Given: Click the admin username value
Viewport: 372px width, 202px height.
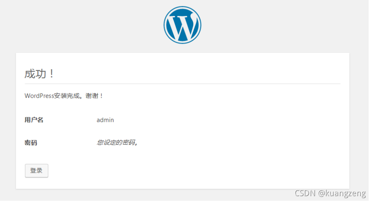Looking at the screenshot, I should pos(105,120).
